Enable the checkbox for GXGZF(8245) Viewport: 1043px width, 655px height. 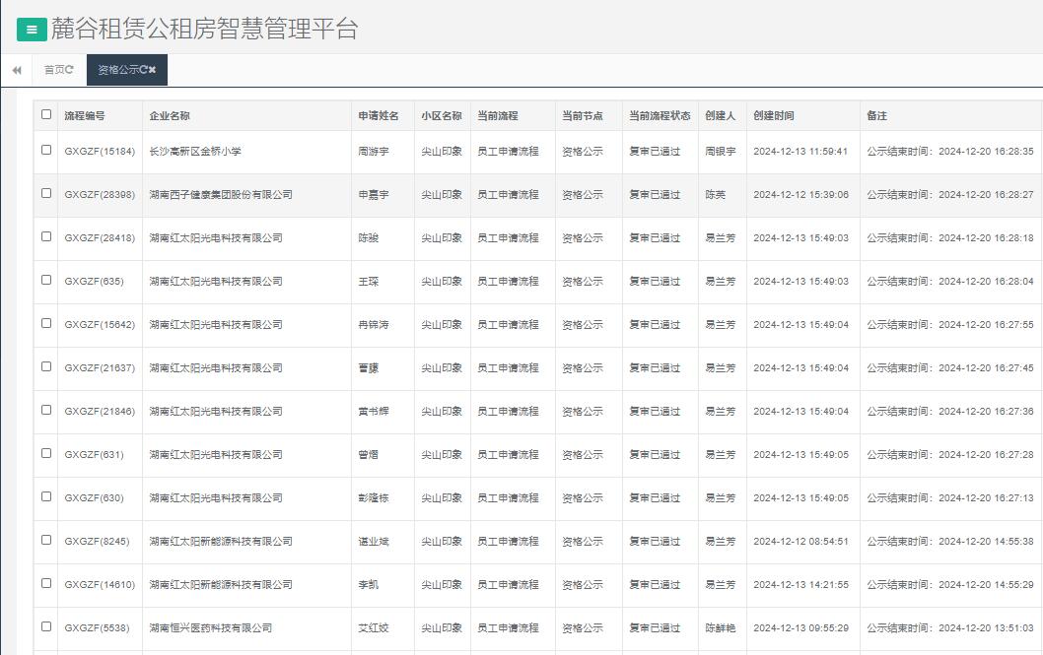pyautogui.click(x=46, y=540)
